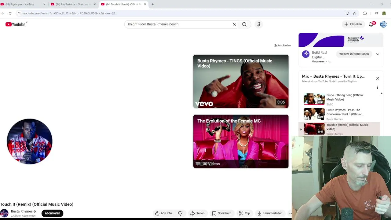391x220 pixels.
Task: Open the playlist three-dot options menu
Action: pos(378,87)
